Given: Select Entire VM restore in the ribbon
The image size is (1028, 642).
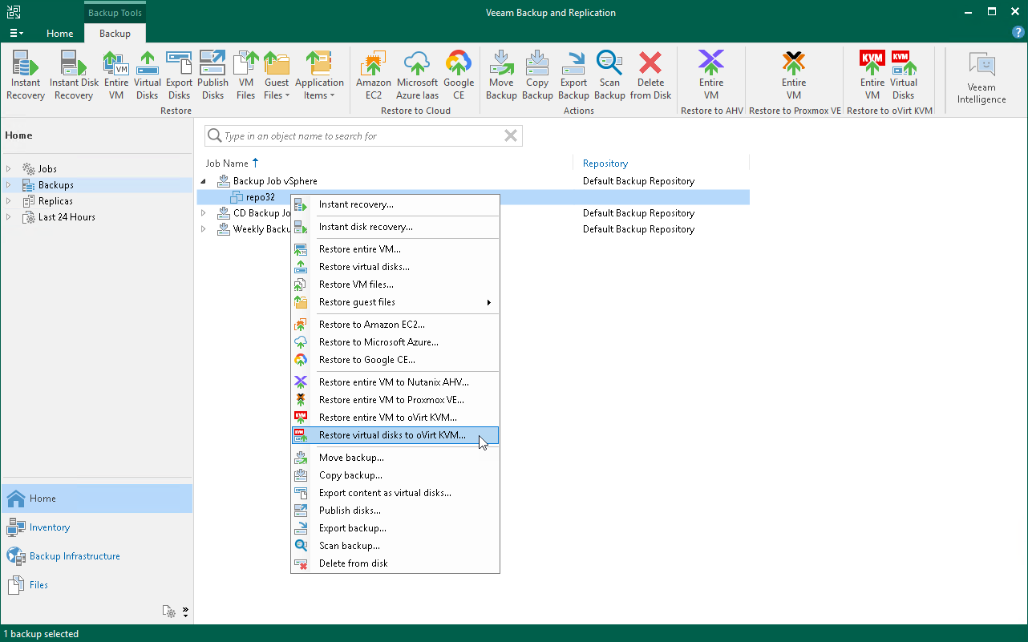Looking at the screenshot, I should pyautogui.click(x=115, y=75).
